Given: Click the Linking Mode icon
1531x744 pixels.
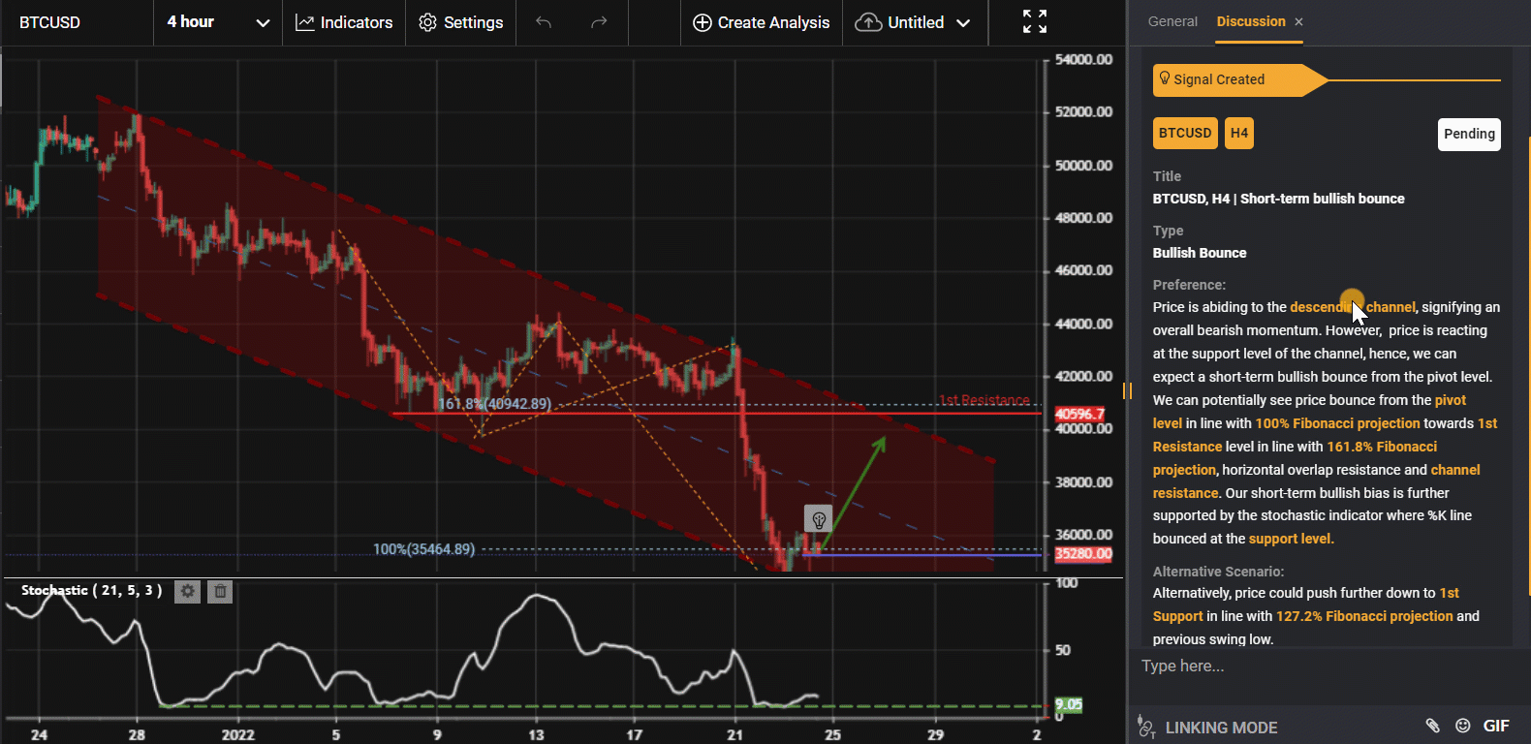Looking at the screenshot, I should click(1146, 728).
